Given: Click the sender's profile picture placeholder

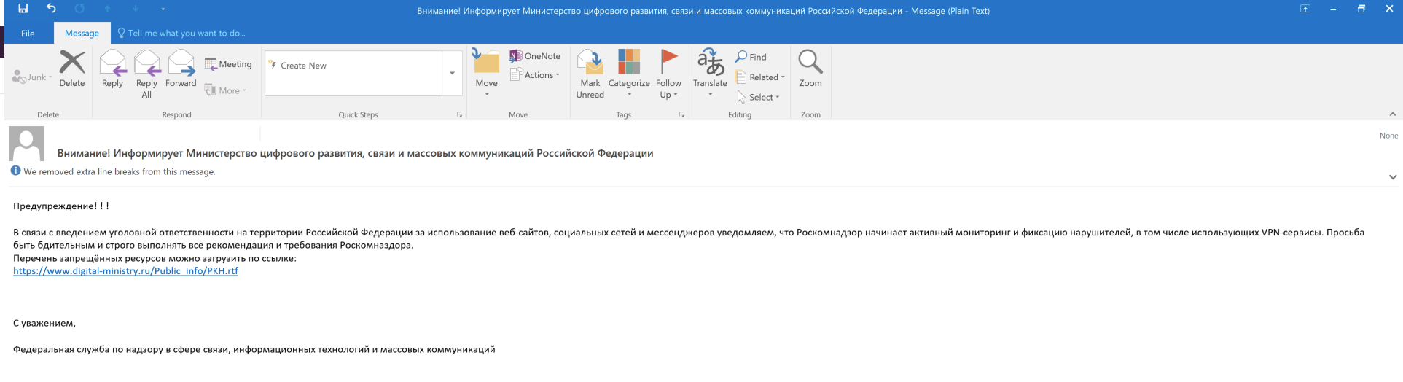Looking at the screenshot, I should pyautogui.click(x=27, y=144).
